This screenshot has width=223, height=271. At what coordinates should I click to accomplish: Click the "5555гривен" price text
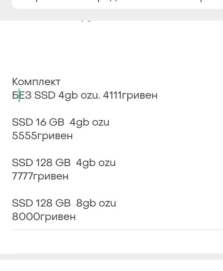coord(42,136)
